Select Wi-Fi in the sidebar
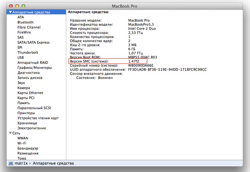 (x=22, y=143)
